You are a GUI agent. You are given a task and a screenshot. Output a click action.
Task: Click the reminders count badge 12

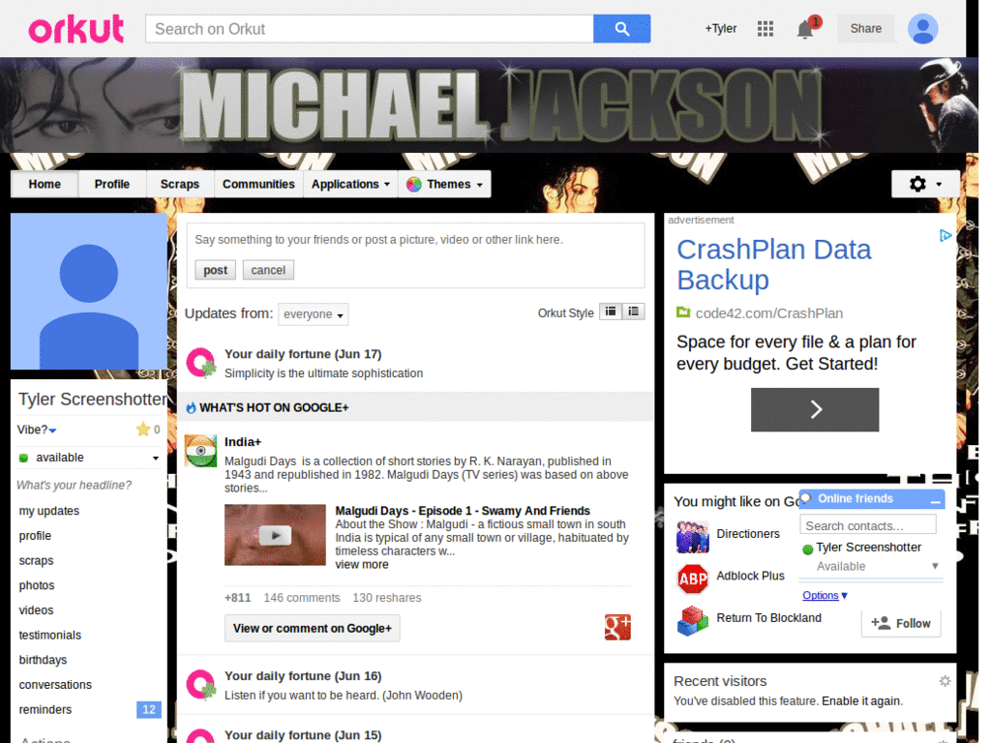(149, 709)
